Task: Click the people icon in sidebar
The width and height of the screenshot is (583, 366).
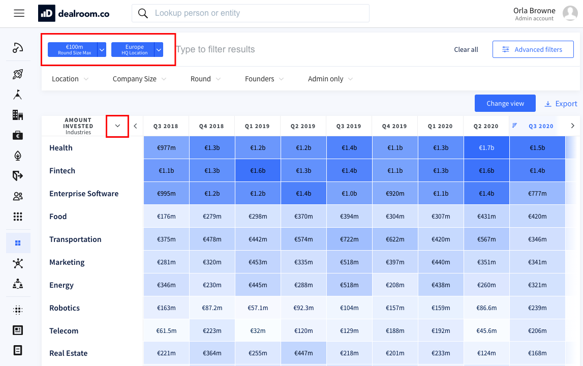Action: click(18, 196)
